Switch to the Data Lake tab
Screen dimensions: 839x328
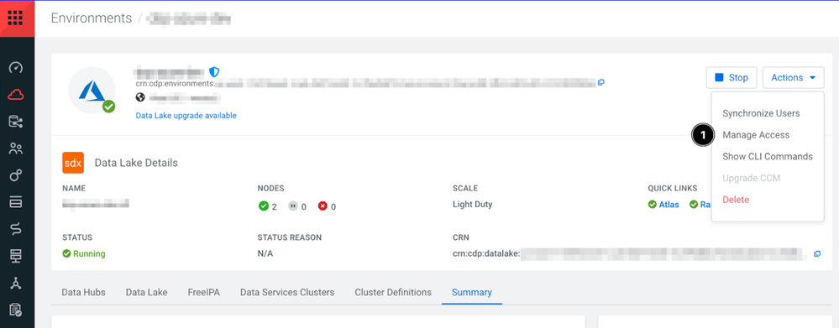tap(147, 292)
